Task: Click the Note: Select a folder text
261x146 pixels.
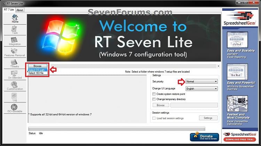Action: pyautogui.click(x=157, y=72)
